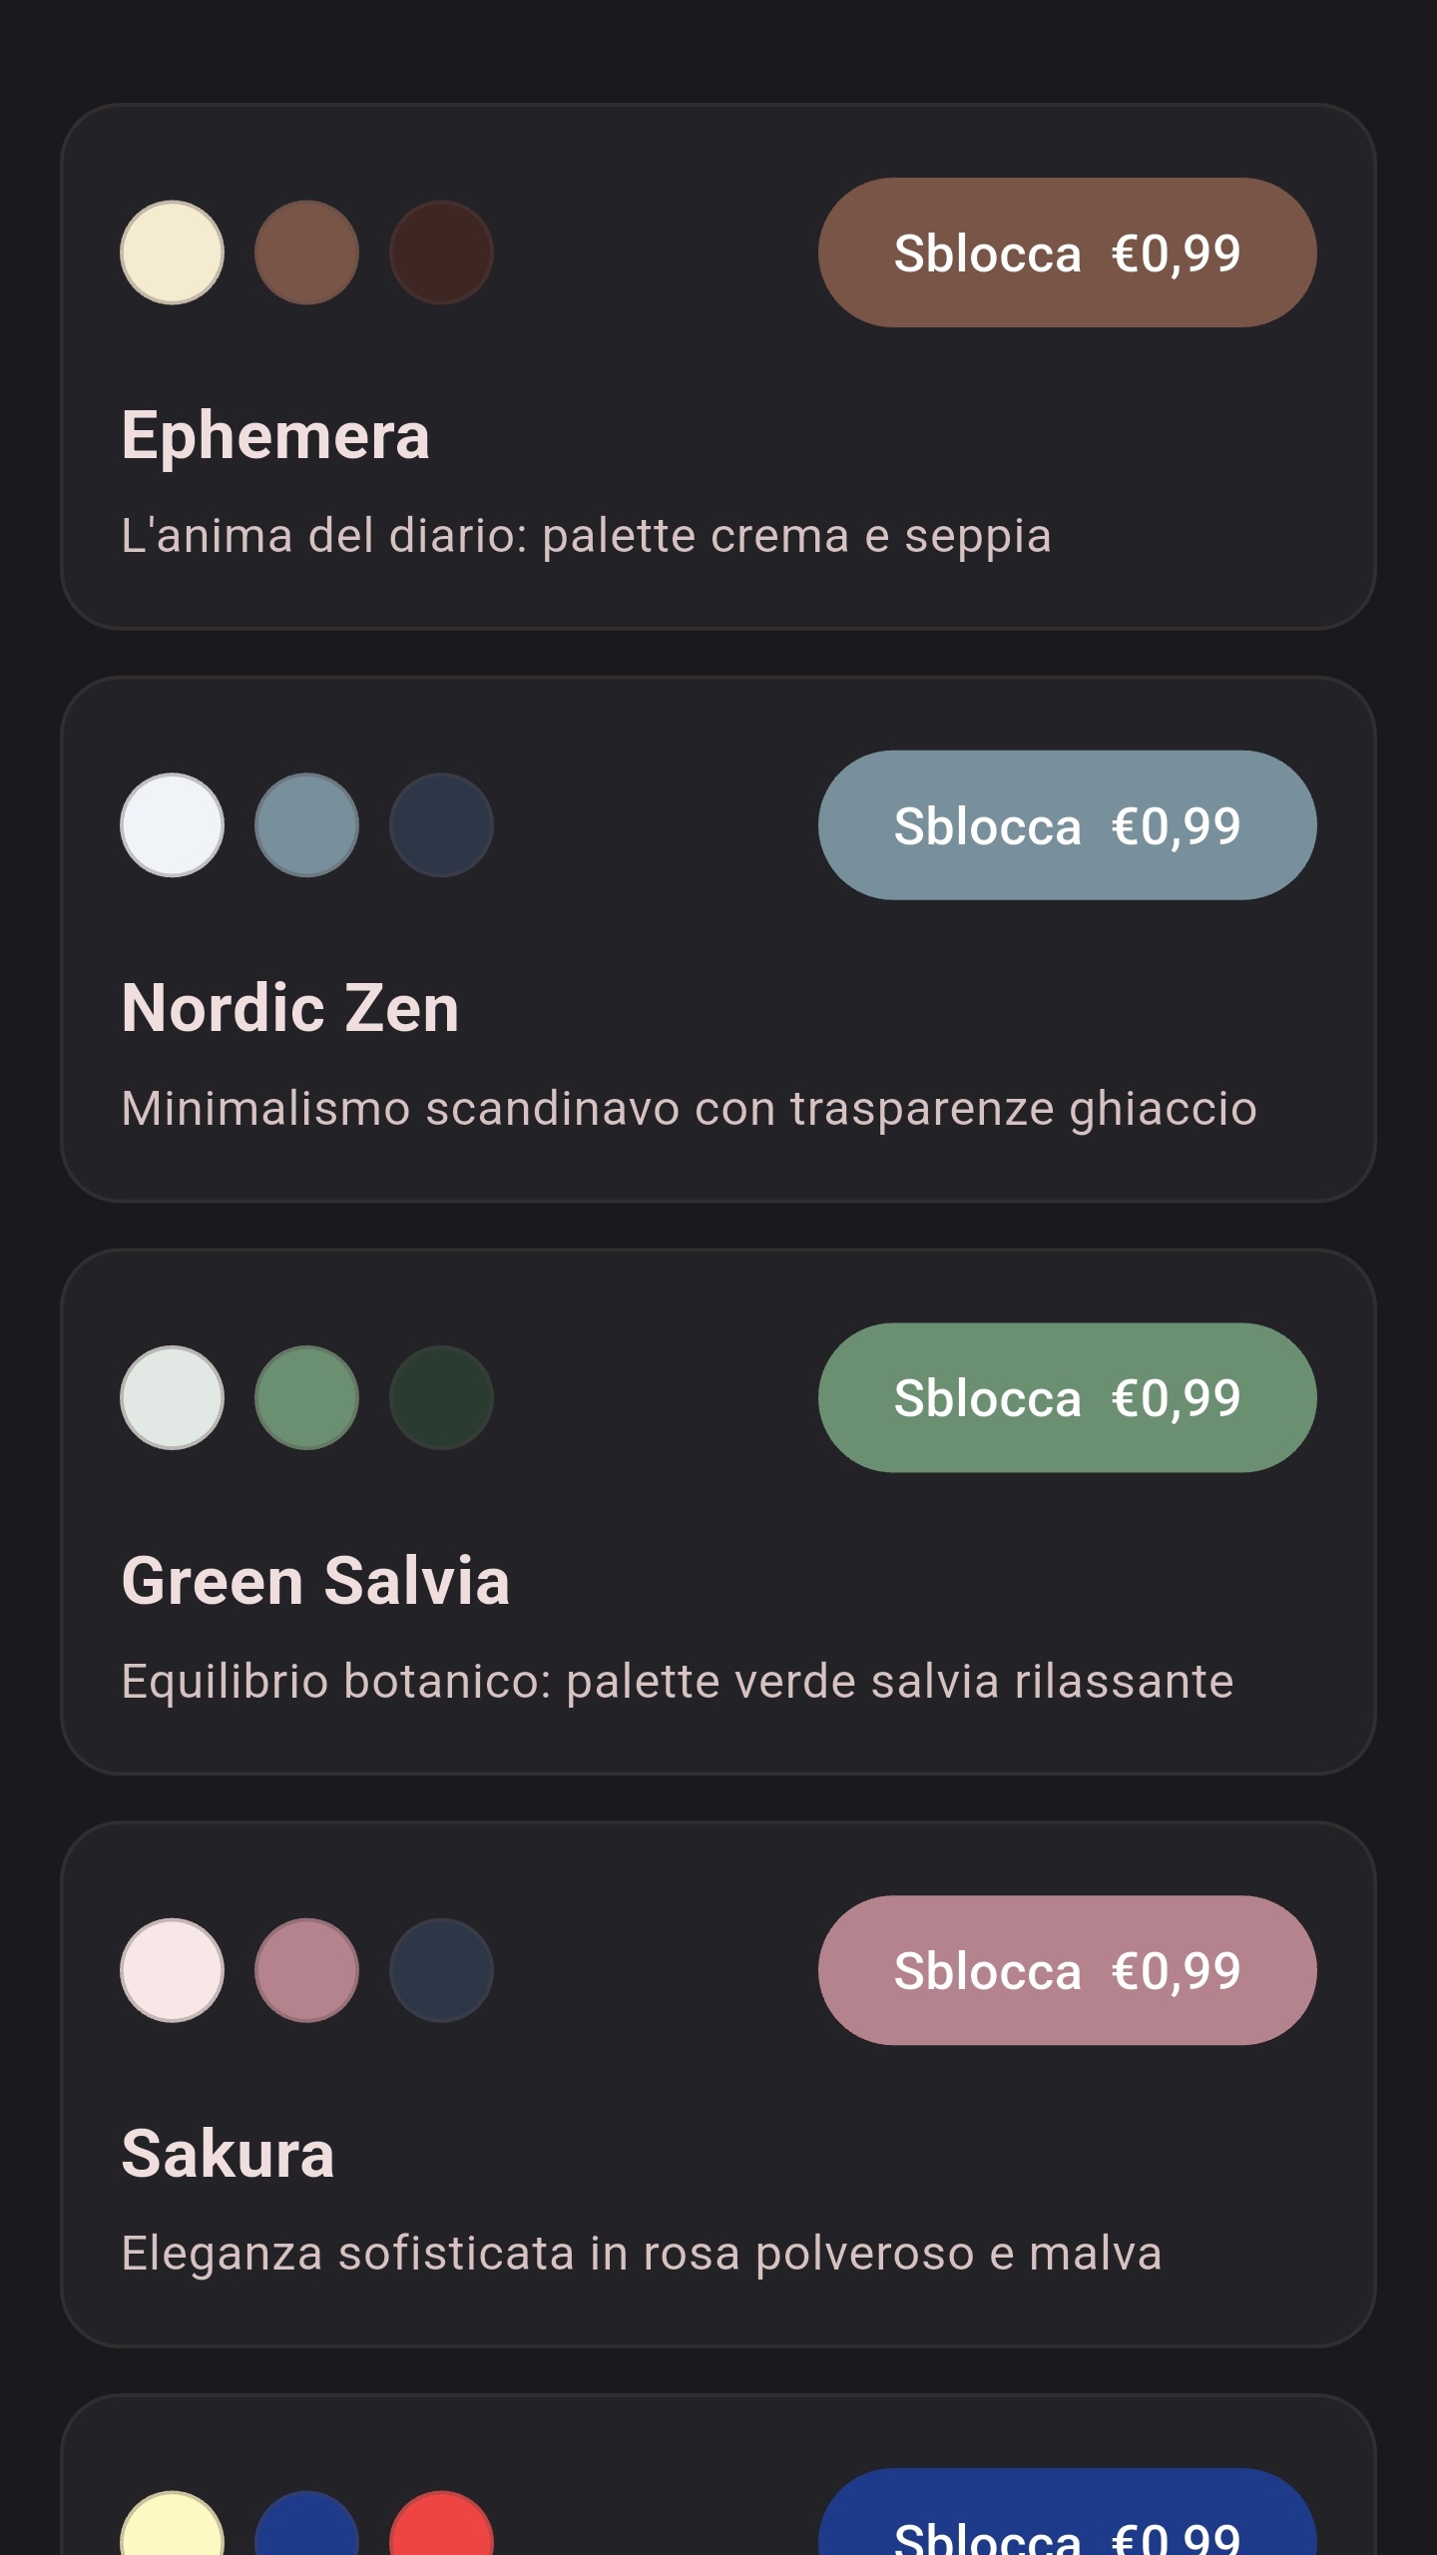Pick the sepia brown swatch in Ephemera

point(306,253)
